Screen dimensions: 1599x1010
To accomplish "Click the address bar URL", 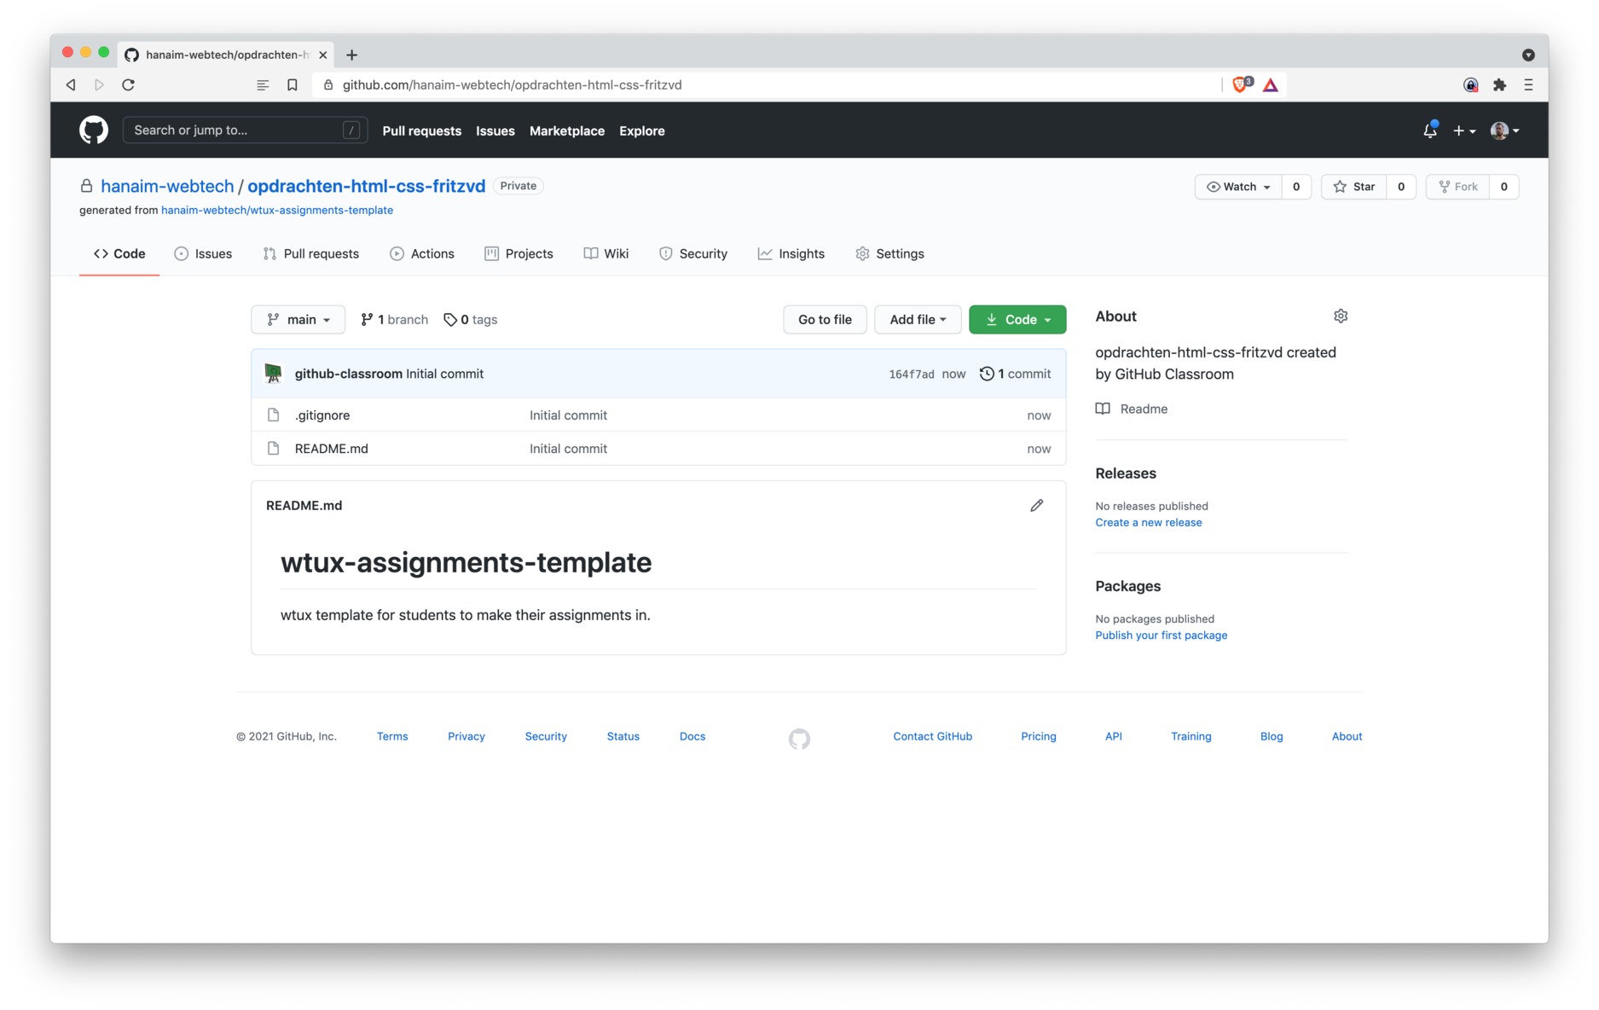I will (x=512, y=84).
